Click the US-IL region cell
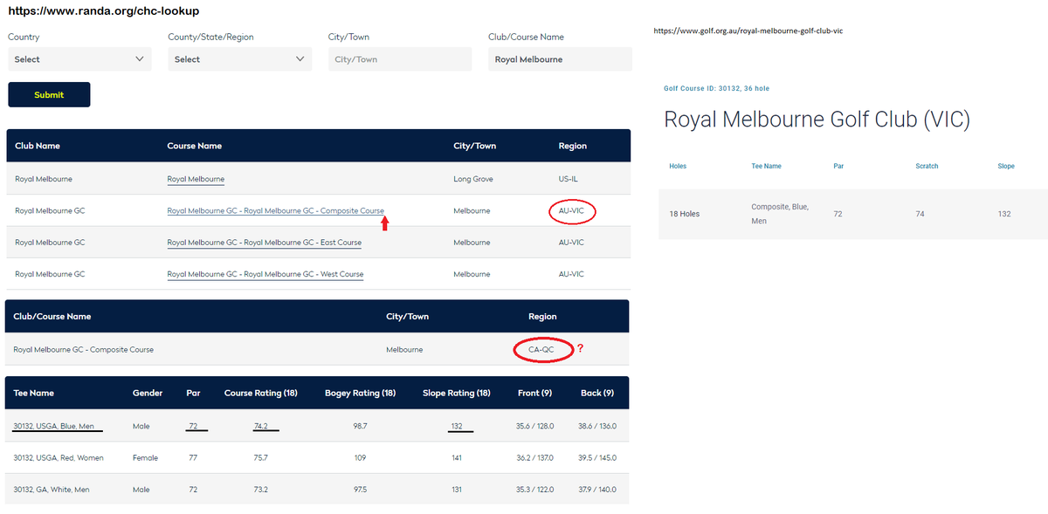Screen dimensions: 1048x514 pos(569,179)
